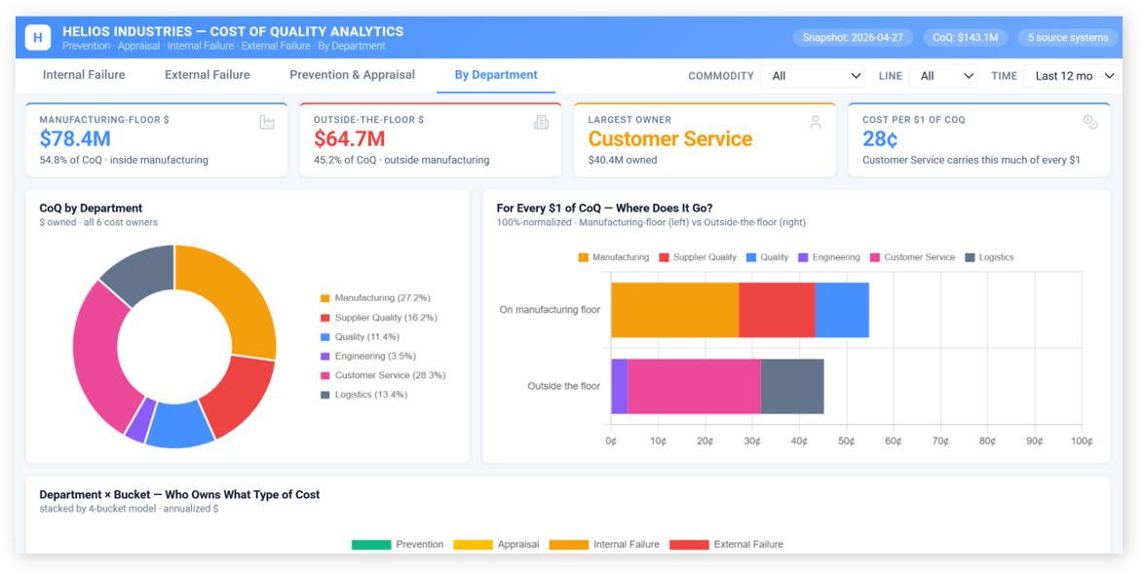
Task: Click the Helios H logo icon
Action: (38, 37)
